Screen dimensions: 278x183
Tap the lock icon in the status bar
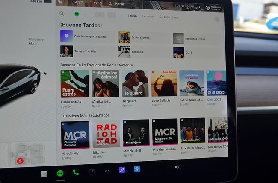[60, 2]
